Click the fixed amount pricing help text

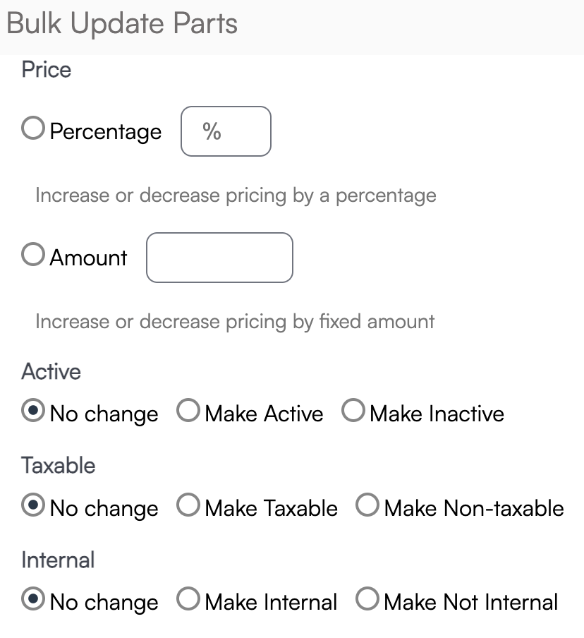click(235, 322)
